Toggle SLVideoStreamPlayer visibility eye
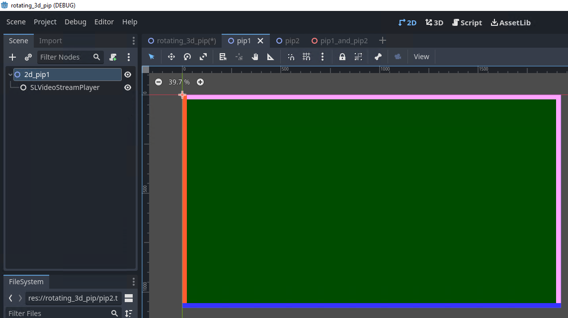The image size is (568, 318). (x=128, y=87)
